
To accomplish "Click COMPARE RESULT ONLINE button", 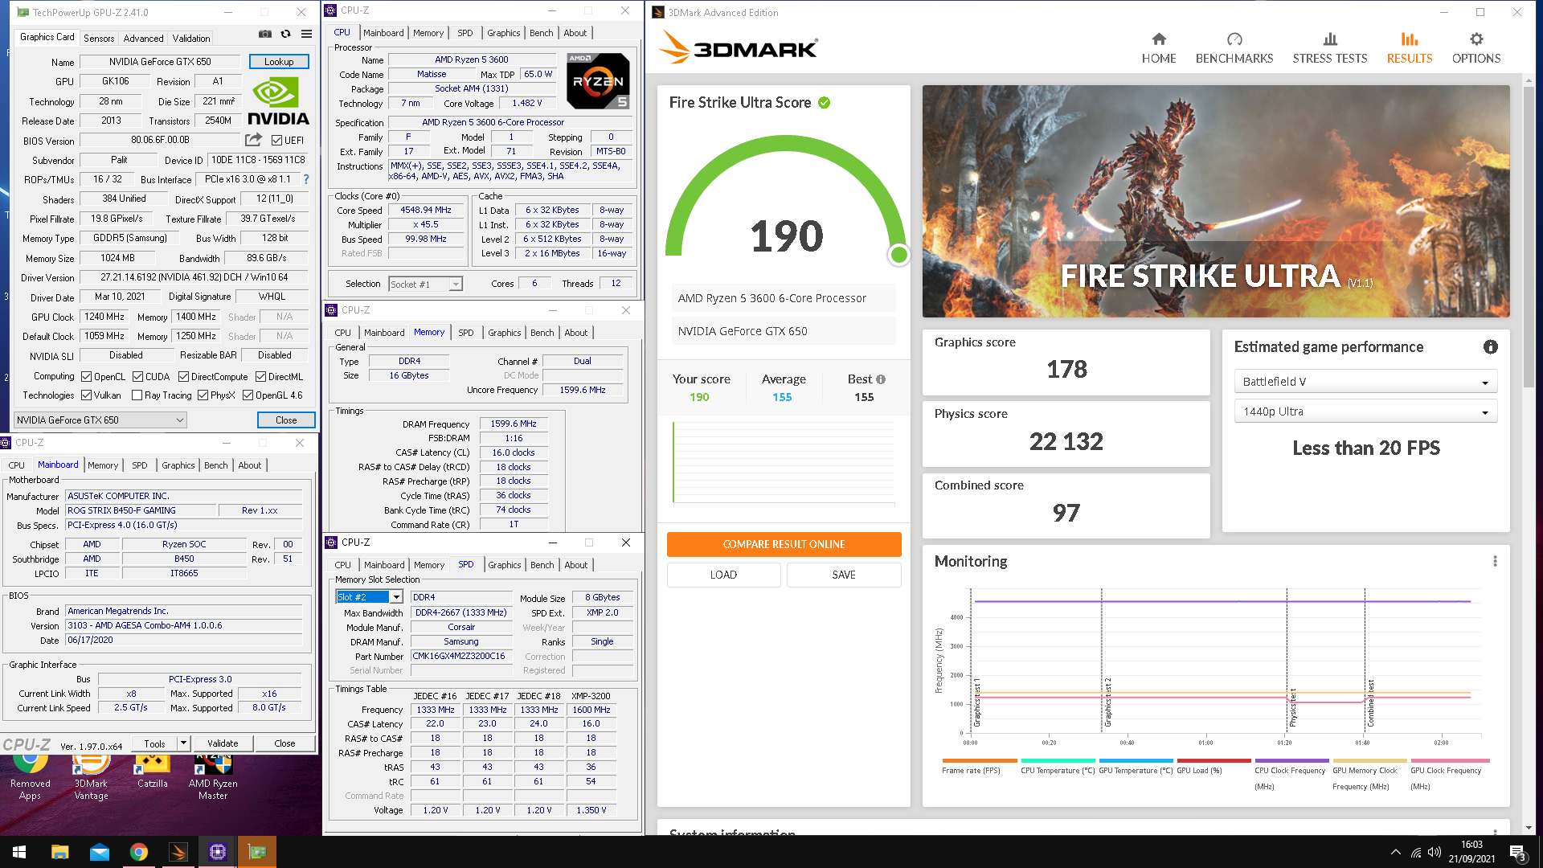I will (x=784, y=544).
